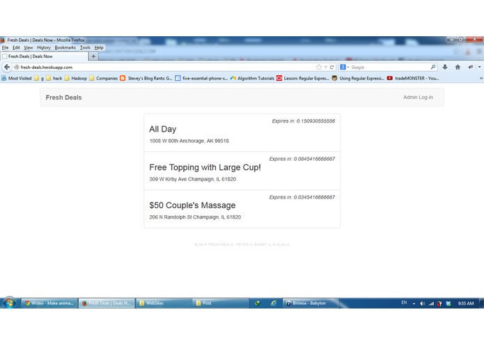Open Internet Explorer taskbar icon
The image size is (484, 344).
pyautogui.click(x=274, y=304)
